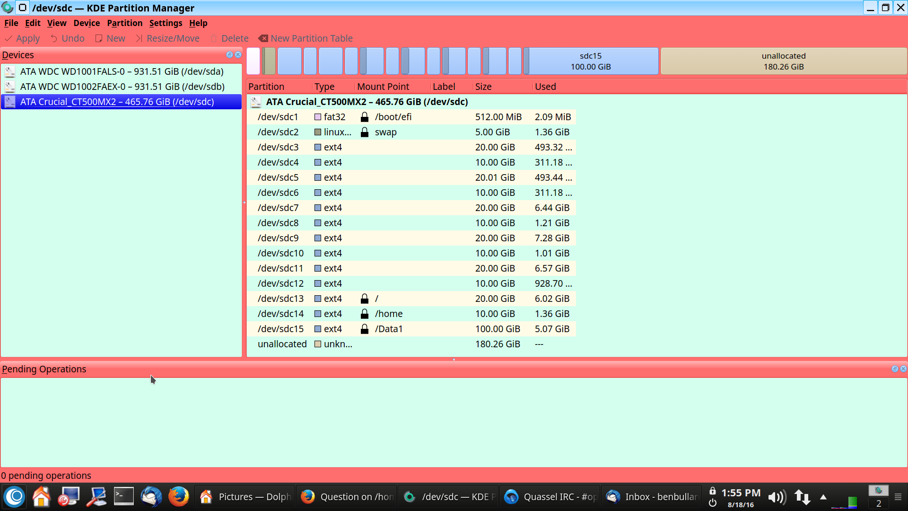Select the /dev/sdc13 root partition row
Image resolution: width=908 pixels, height=511 pixels.
pyautogui.click(x=411, y=299)
